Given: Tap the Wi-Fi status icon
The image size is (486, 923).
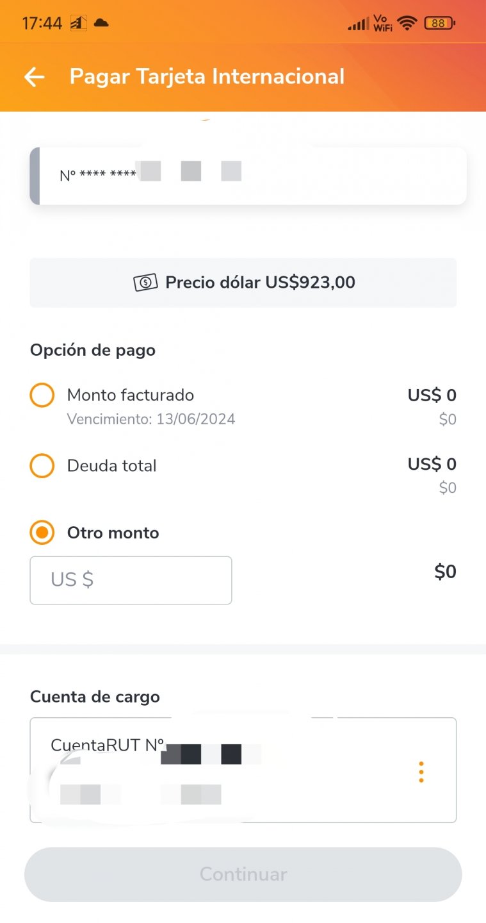Looking at the screenshot, I should 407,24.
